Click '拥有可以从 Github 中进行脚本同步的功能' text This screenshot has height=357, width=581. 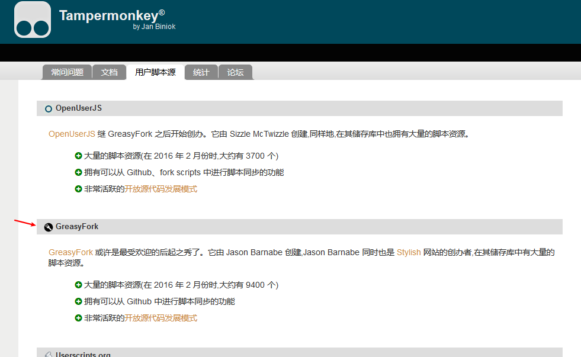[x=159, y=301]
